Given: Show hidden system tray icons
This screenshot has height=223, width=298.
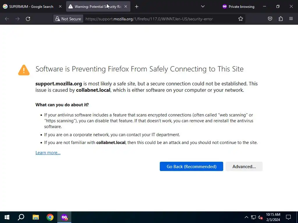Looking at the screenshot, I should pyautogui.click(x=246, y=217).
